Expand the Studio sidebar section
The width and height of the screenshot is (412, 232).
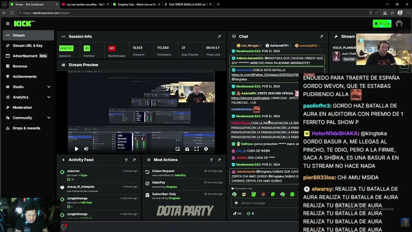[49, 87]
